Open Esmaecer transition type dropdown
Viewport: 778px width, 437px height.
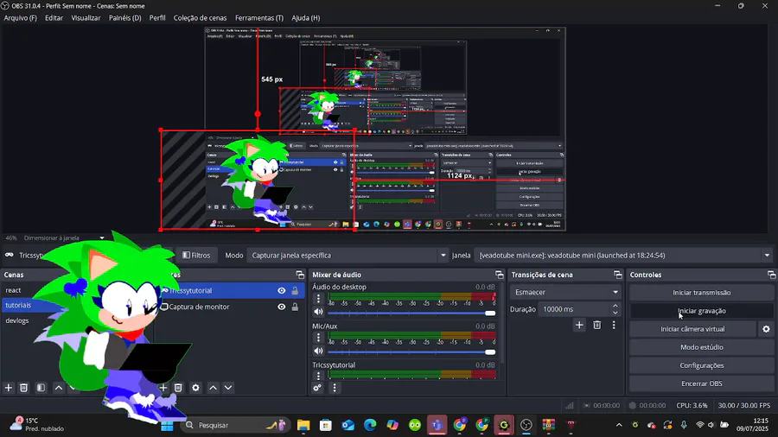(x=565, y=292)
